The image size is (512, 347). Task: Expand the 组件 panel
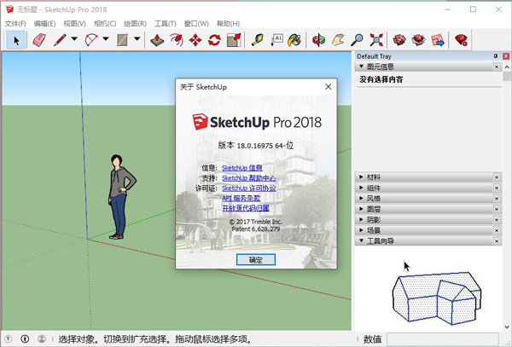[361, 188]
